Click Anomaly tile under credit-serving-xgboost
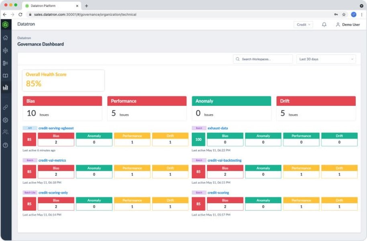Viewport: 367px width, 241px height. (94, 139)
